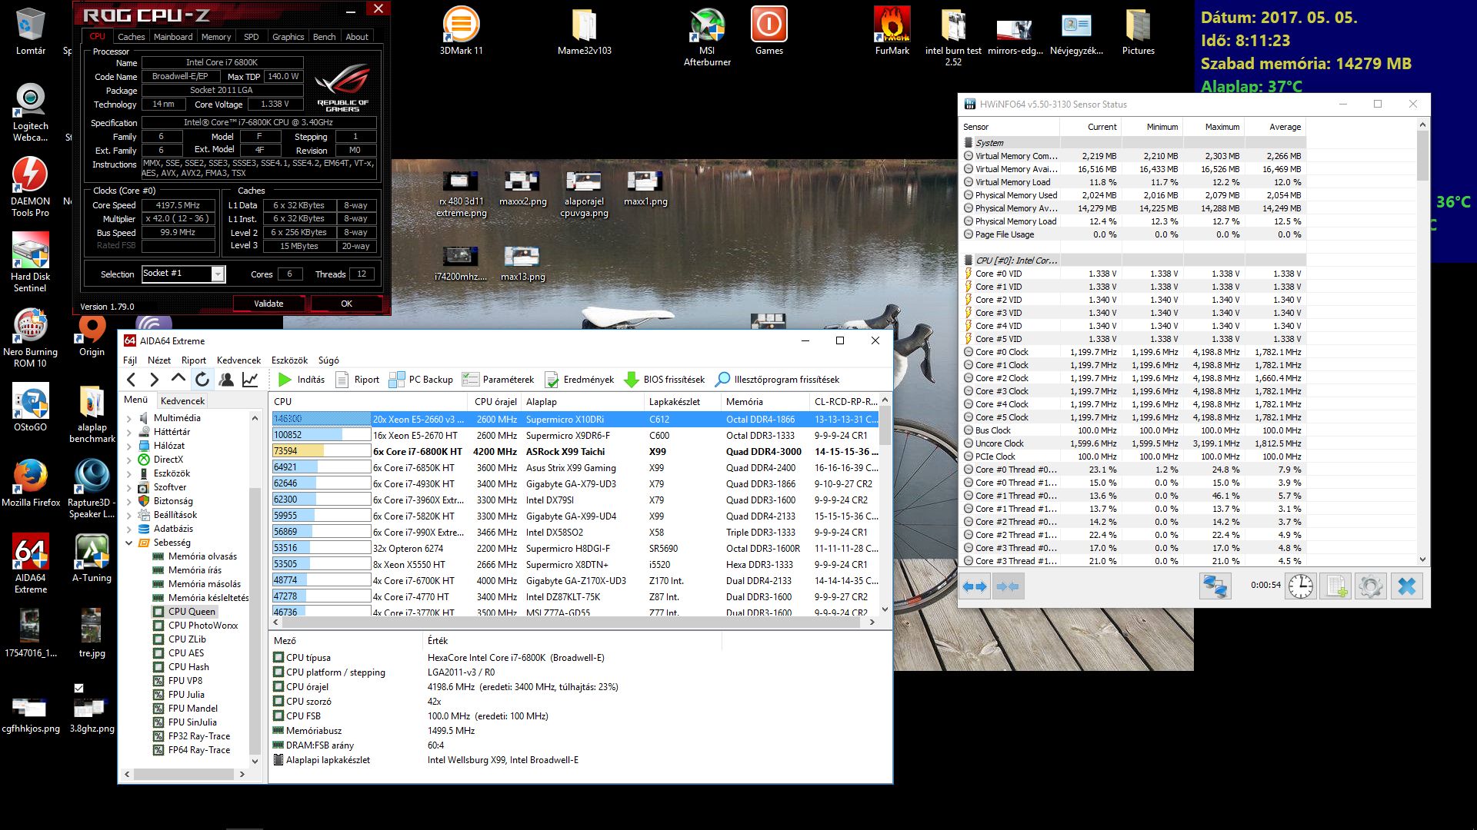Switch to SPD tab in CPU-Z

coord(252,36)
